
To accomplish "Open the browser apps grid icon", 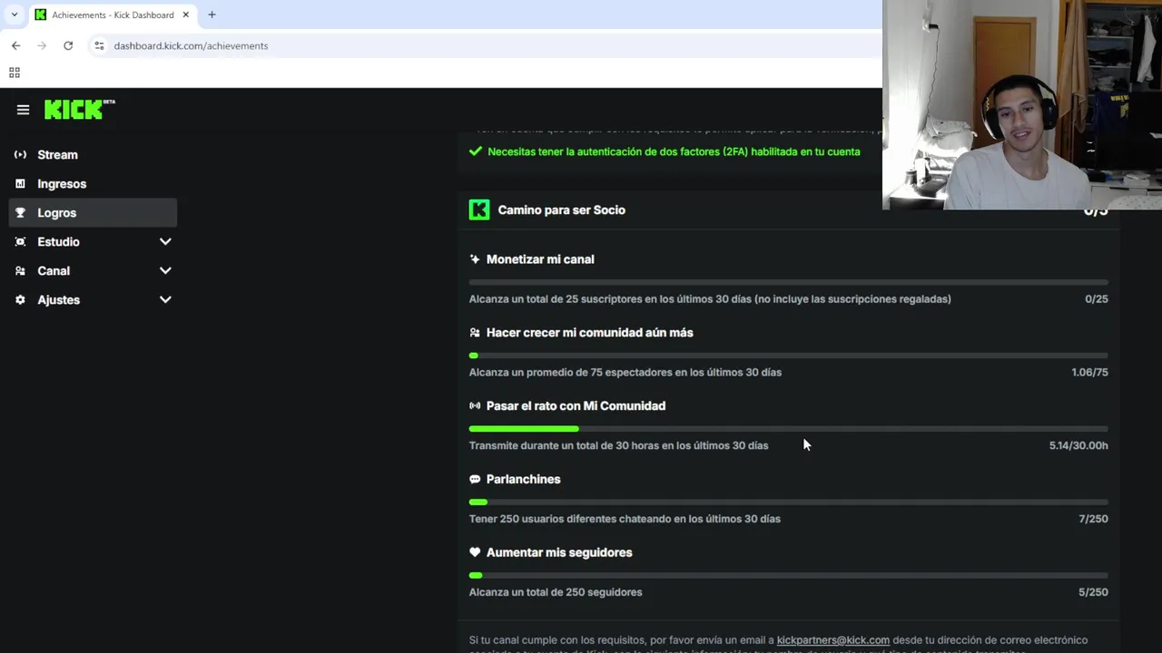I will [x=15, y=73].
